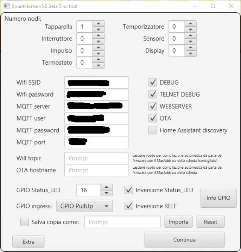Decrease Impulso node count
Viewport: 241px width, 252px height.
[98, 53]
